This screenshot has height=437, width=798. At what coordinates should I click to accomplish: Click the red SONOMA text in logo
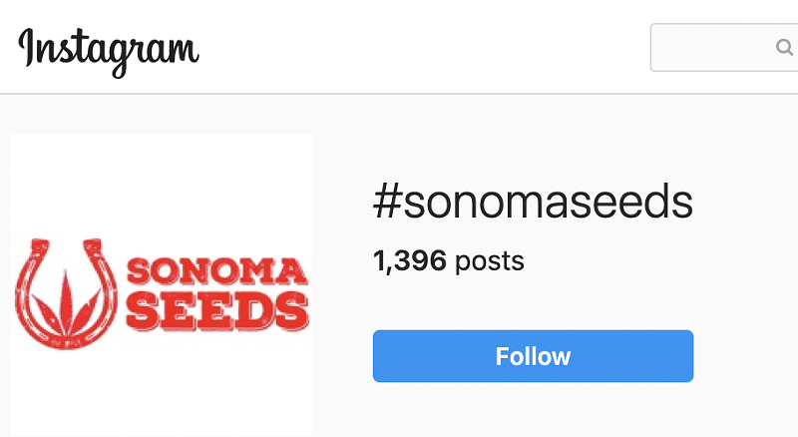(216, 271)
